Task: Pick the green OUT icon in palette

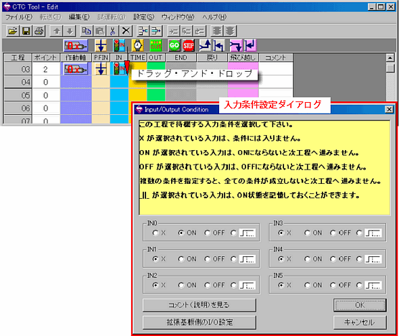Action: [156, 46]
